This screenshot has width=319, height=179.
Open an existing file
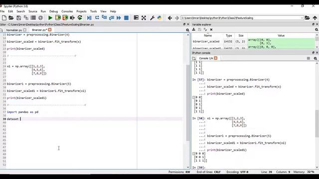click(x=11, y=18)
